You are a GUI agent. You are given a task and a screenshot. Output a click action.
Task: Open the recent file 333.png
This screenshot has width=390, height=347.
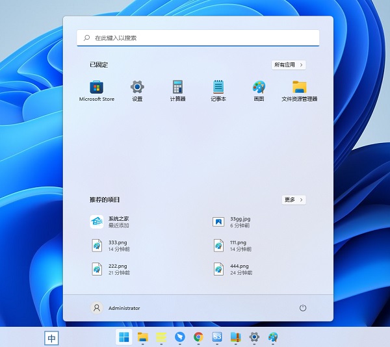[x=110, y=245]
